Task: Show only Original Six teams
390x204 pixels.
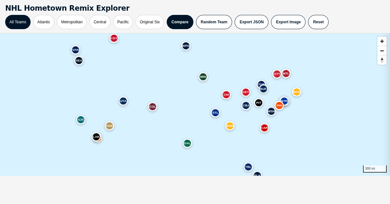Action: [150, 22]
